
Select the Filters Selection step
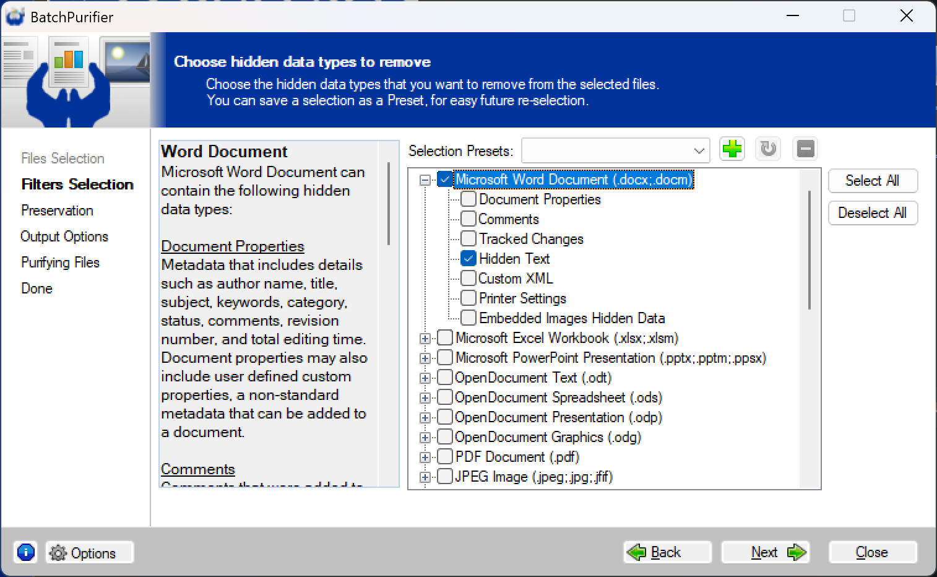point(77,184)
